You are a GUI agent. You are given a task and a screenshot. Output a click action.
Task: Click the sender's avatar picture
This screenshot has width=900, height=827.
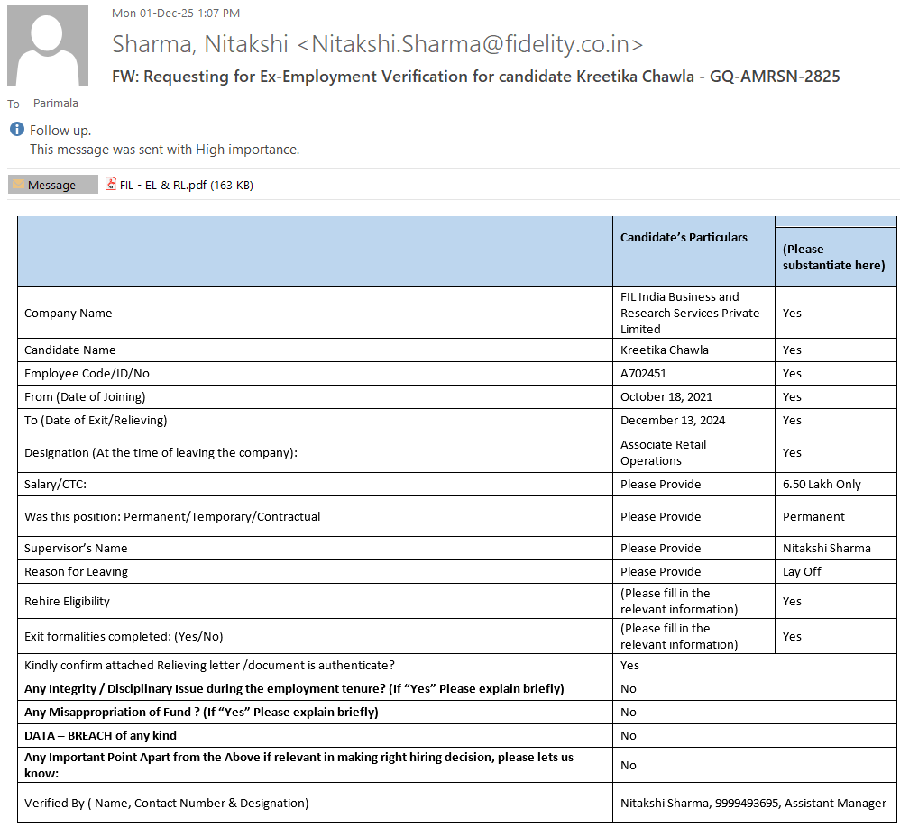[48, 45]
